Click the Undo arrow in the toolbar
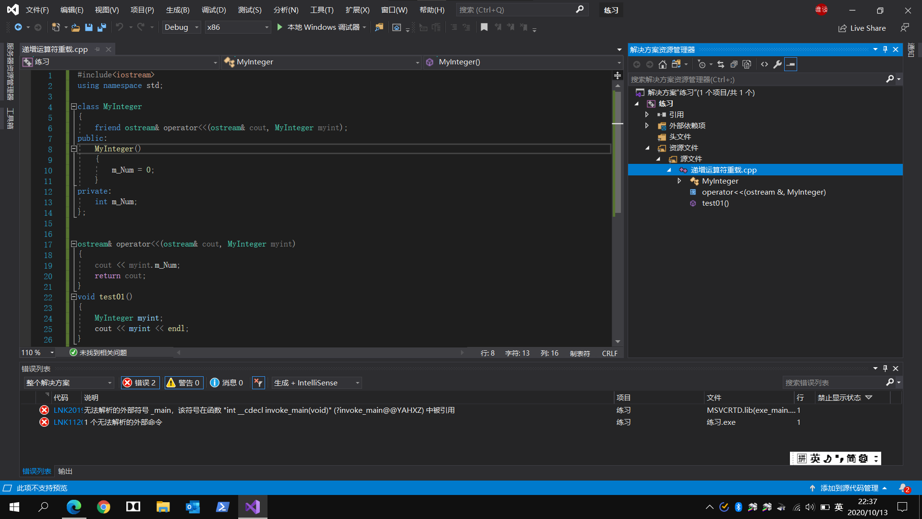The width and height of the screenshot is (922, 519). pos(120,27)
